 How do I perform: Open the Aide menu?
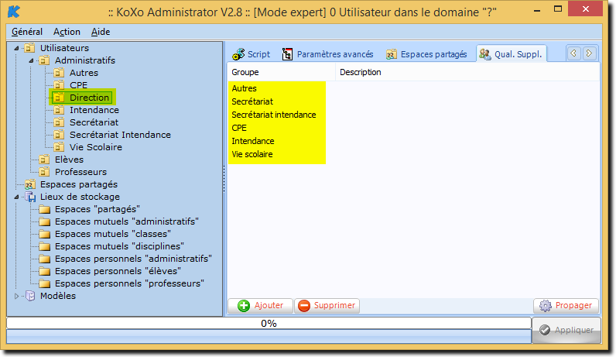(101, 32)
